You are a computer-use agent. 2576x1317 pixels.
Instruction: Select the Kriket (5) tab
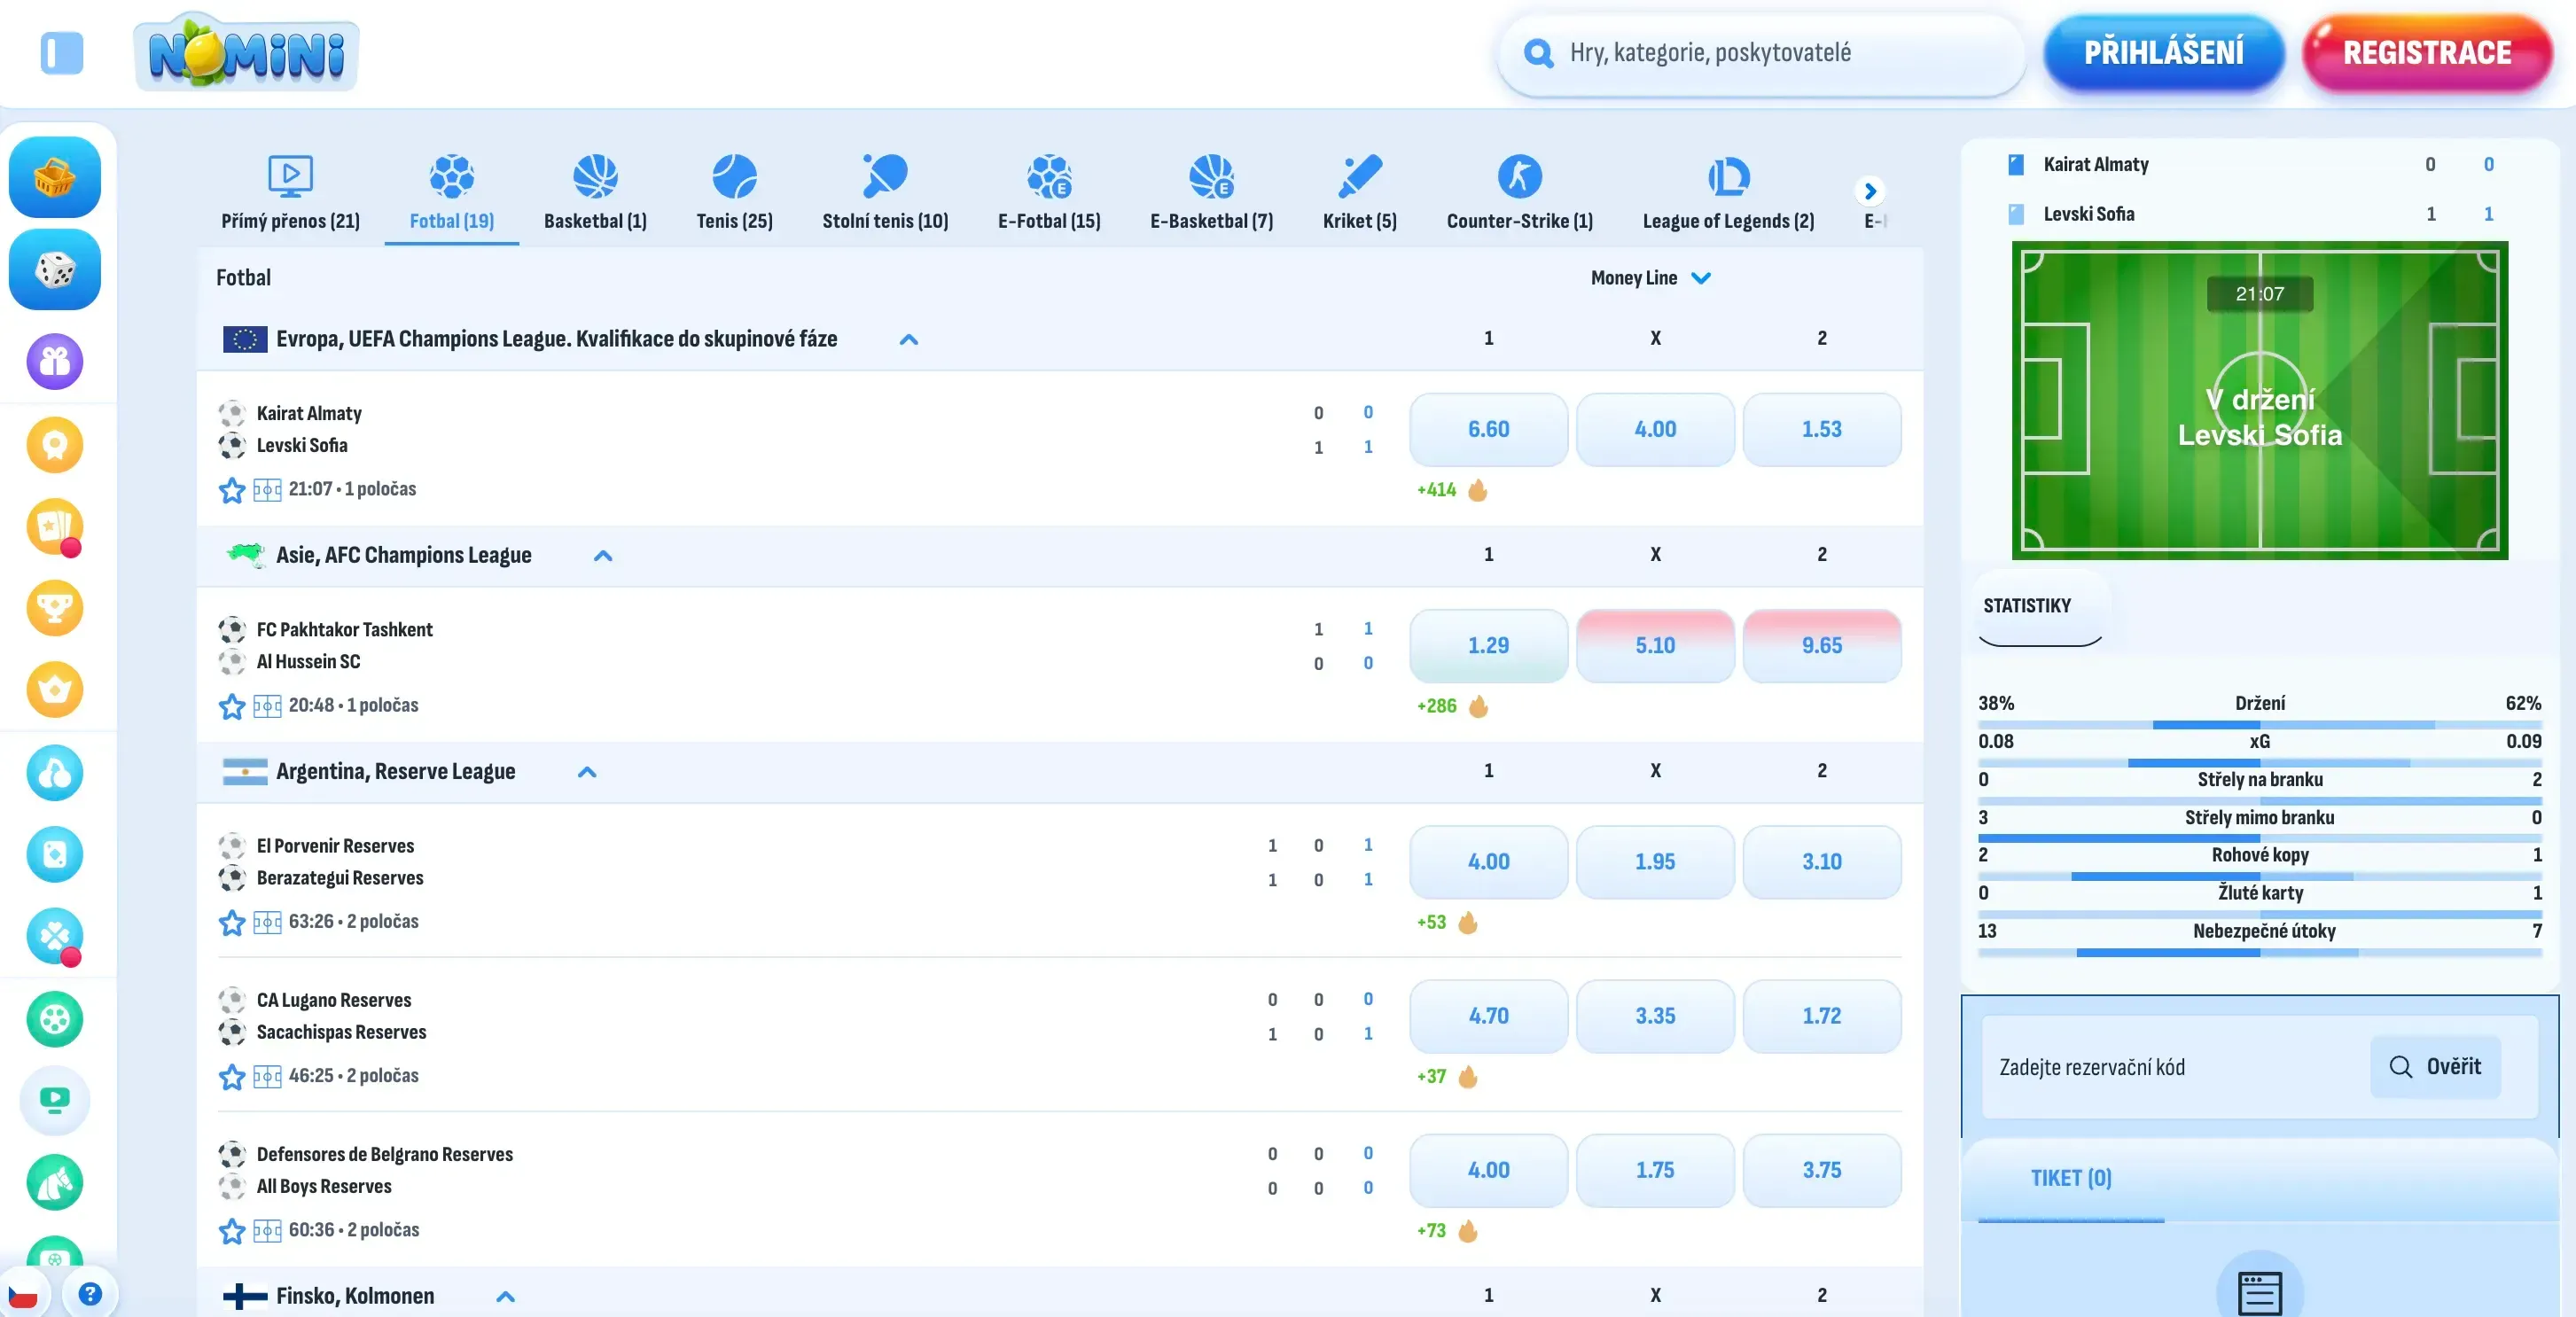point(1360,193)
